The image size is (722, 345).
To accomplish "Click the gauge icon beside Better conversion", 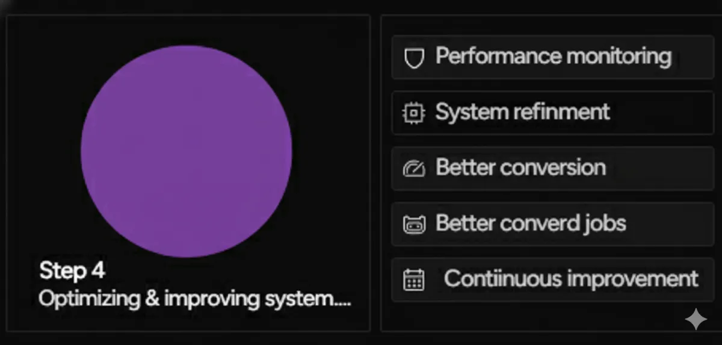I will click(413, 169).
